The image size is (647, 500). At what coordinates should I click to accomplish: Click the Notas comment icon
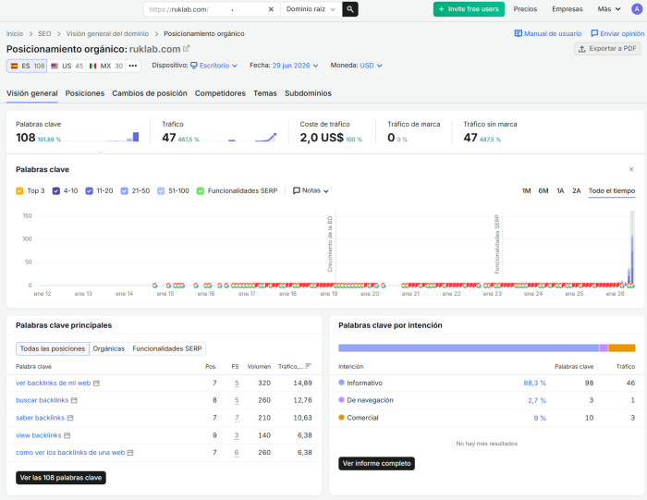297,190
